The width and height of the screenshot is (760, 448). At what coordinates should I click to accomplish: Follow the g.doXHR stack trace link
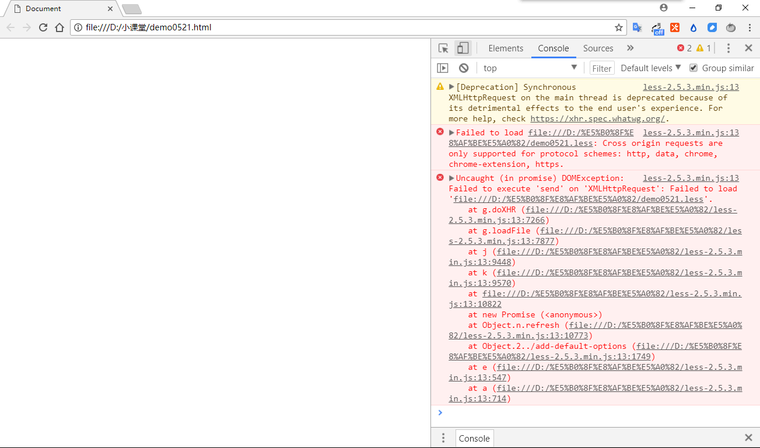594,215
